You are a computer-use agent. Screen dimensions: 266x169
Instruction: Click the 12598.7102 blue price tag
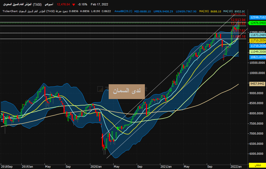(x=258, y=17)
